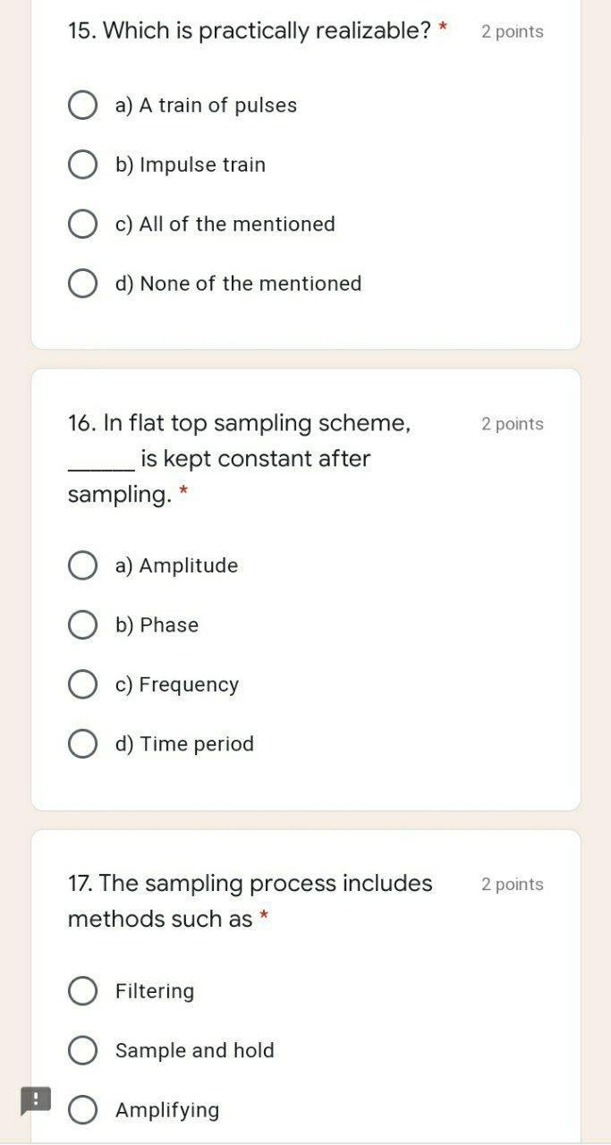Select d) Time period for question 16
The height and width of the screenshot is (1145, 611).
[83, 743]
